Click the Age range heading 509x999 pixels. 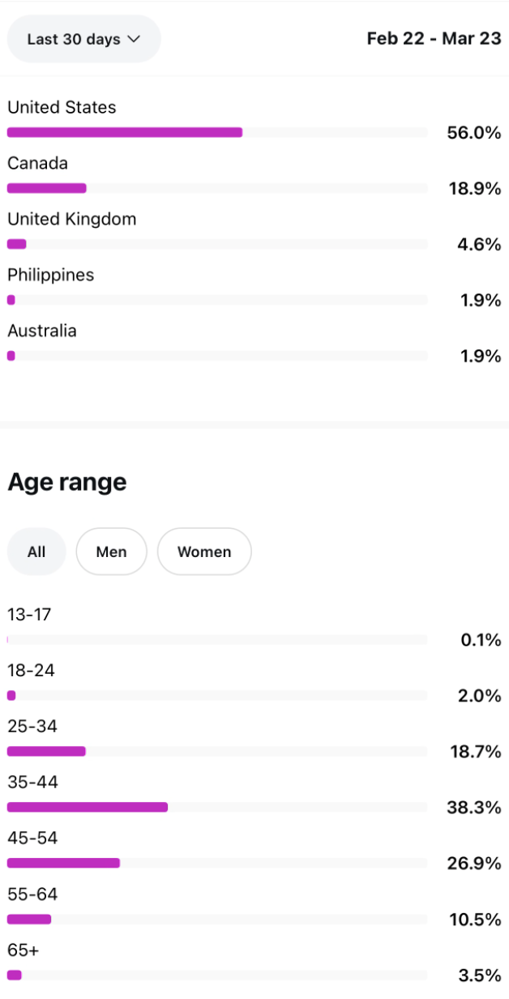pos(67,482)
